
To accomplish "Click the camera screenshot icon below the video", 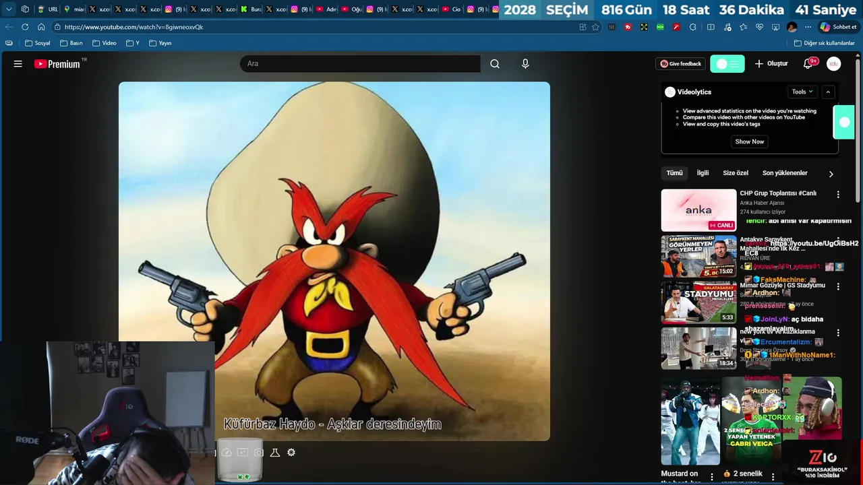I will [x=259, y=453].
